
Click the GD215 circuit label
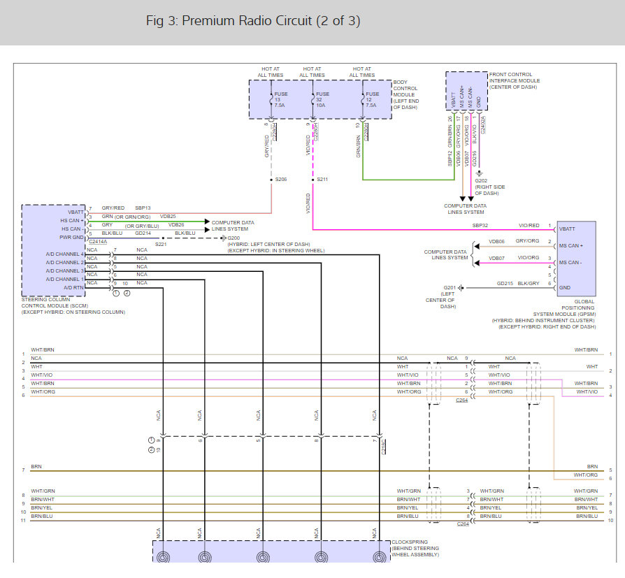[x=505, y=284]
